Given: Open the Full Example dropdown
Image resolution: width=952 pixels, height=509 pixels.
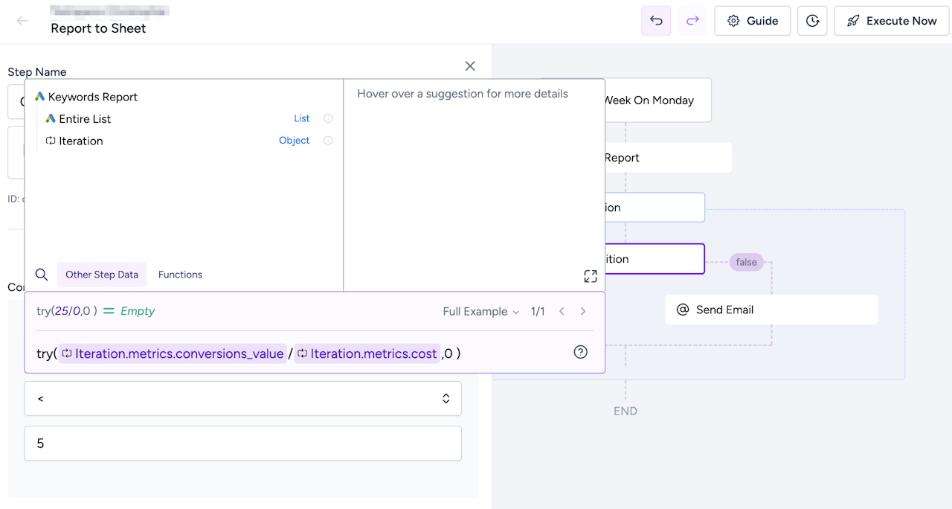Looking at the screenshot, I should click(x=480, y=312).
